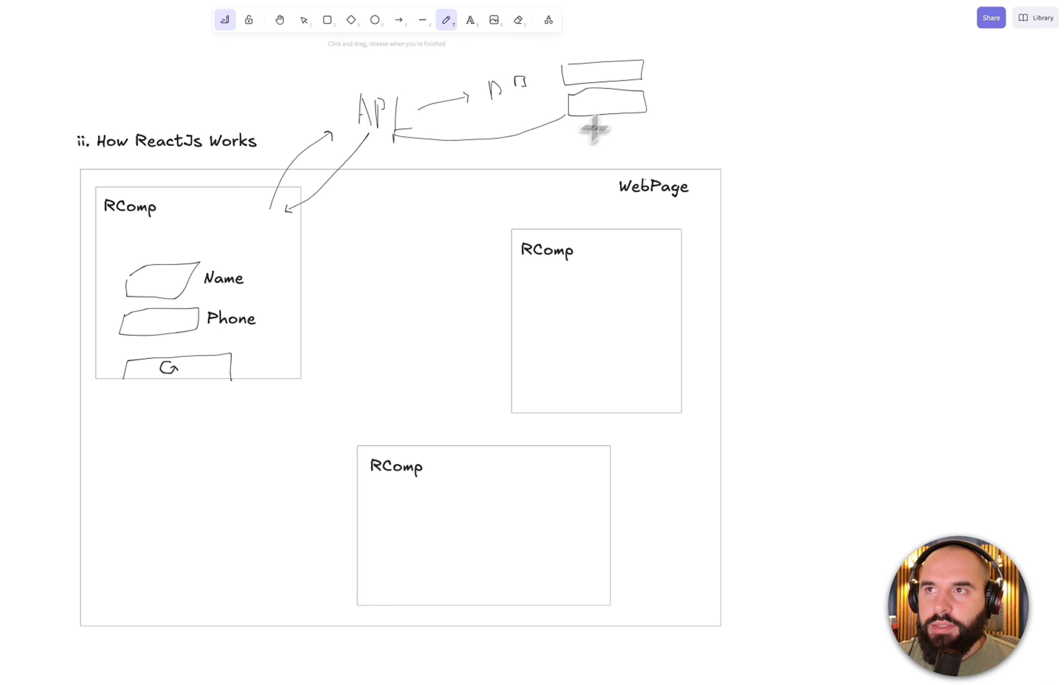Select the Line tool
Screen dimensions: 1064x685
pyautogui.click(x=422, y=20)
